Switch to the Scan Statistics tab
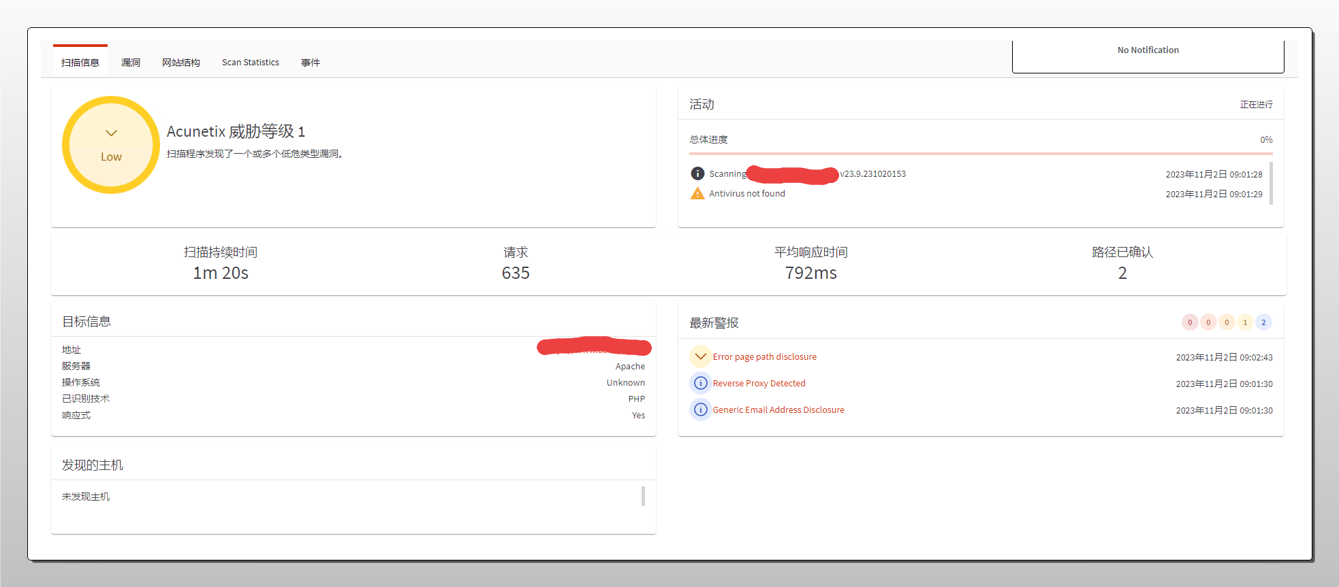The height and width of the screenshot is (587, 1339). click(x=251, y=63)
